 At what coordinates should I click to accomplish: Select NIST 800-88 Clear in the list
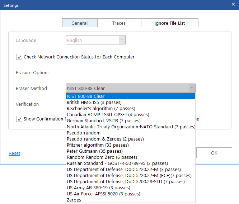tap(131, 96)
